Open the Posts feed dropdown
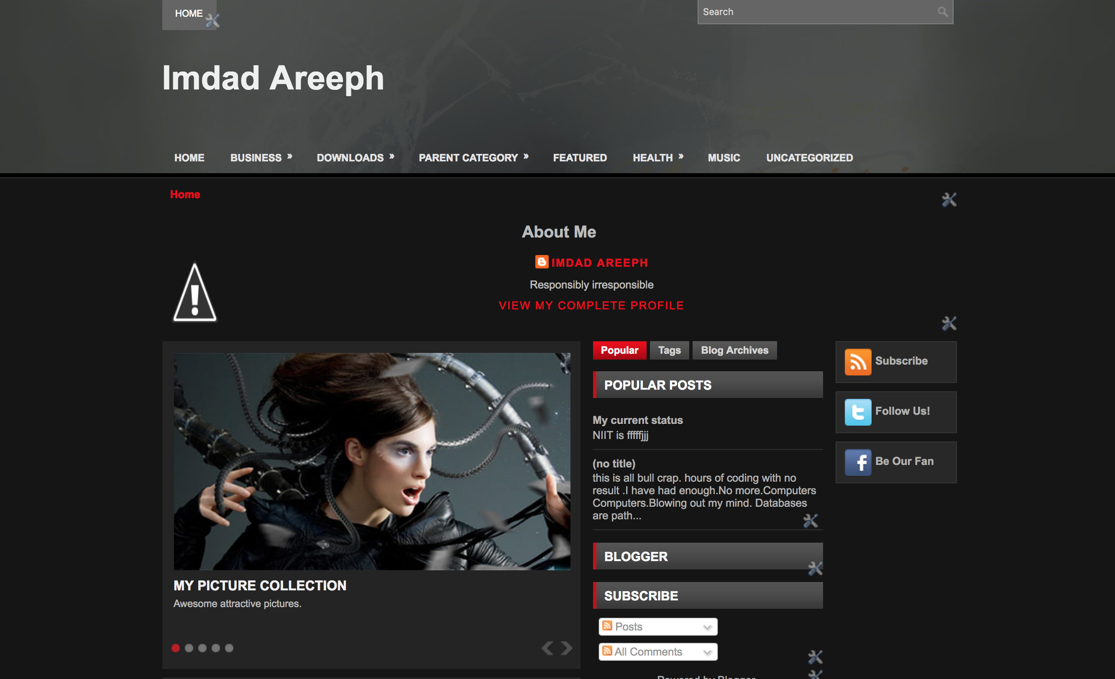Viewport: 1115px width, 679px height. pos(657,626)
